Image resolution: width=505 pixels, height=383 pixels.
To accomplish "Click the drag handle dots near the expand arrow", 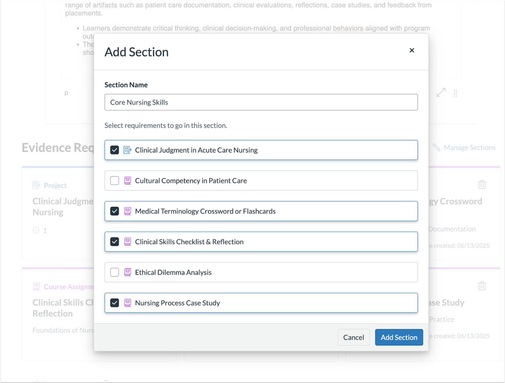I will coord(455,92).
